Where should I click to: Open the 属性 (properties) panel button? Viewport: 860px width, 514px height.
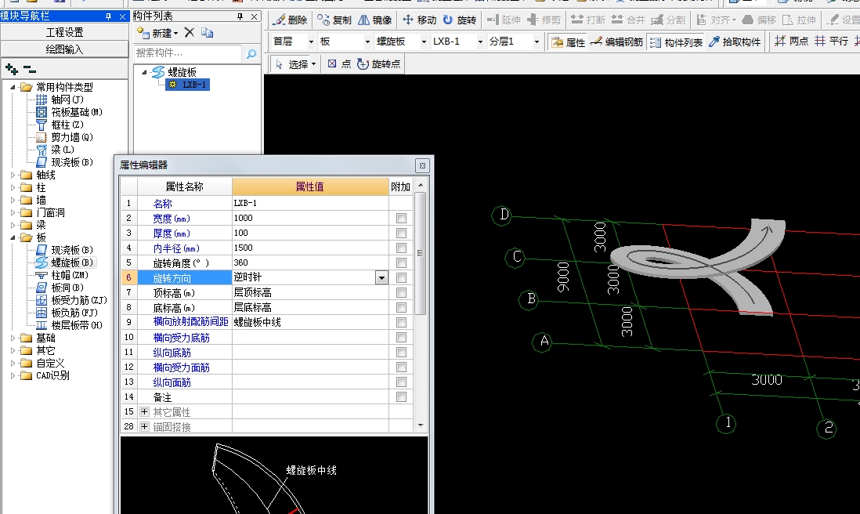pyautogui.click(x=568, y=42)
